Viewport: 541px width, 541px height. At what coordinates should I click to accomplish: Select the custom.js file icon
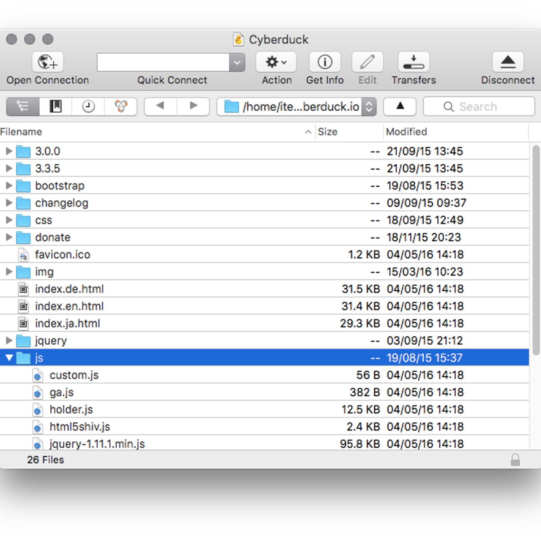pyautogui.click(x=38, y=375)
